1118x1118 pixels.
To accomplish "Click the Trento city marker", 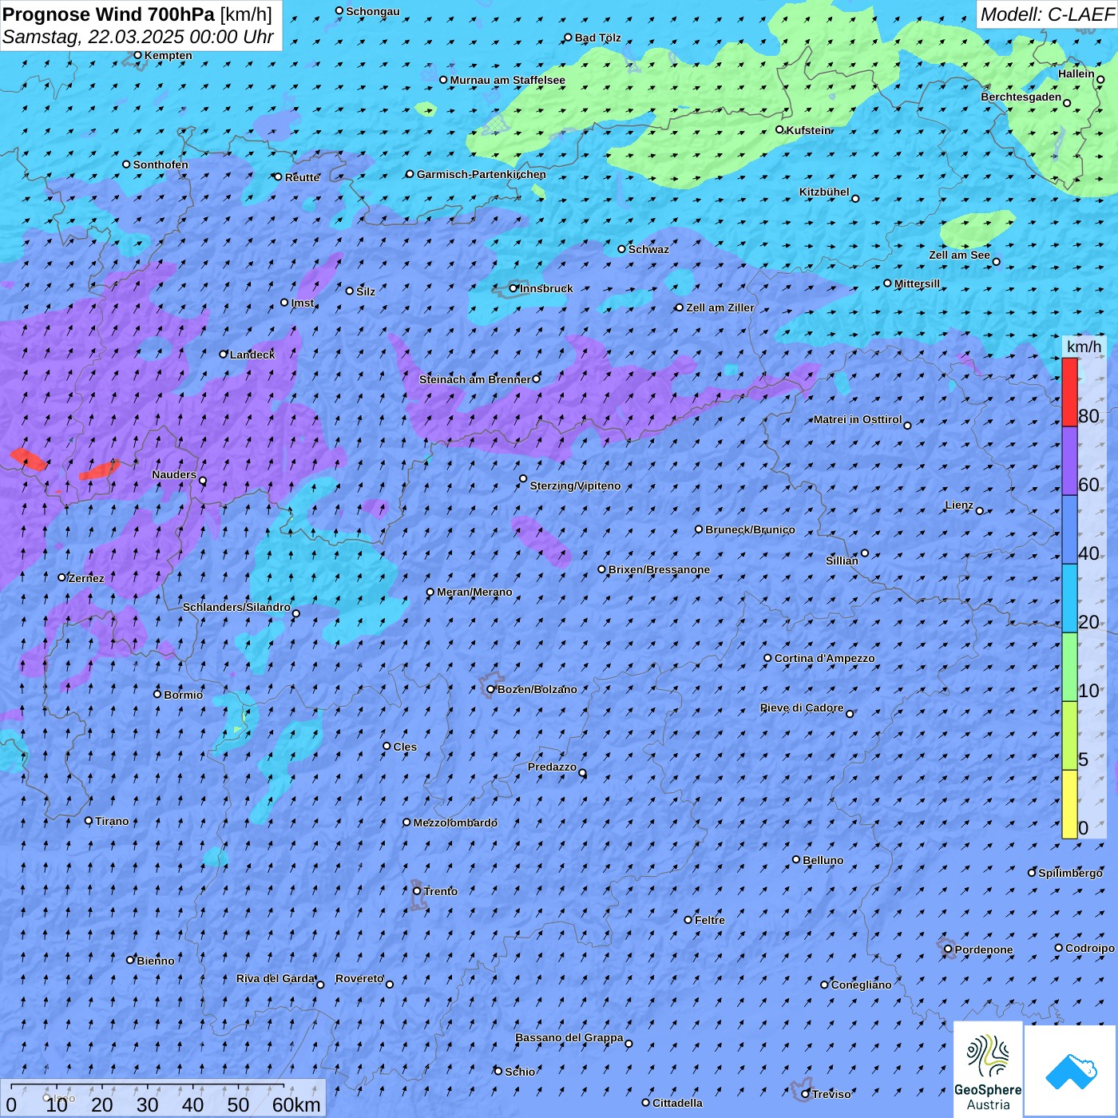I will (417, 890).
